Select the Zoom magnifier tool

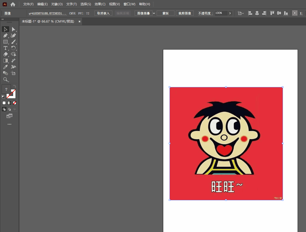click(x=6, y=79)
